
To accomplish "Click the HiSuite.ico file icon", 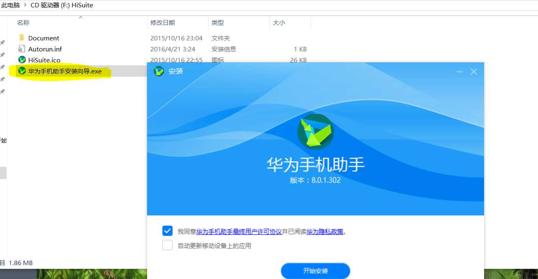I will coord(22,60).
